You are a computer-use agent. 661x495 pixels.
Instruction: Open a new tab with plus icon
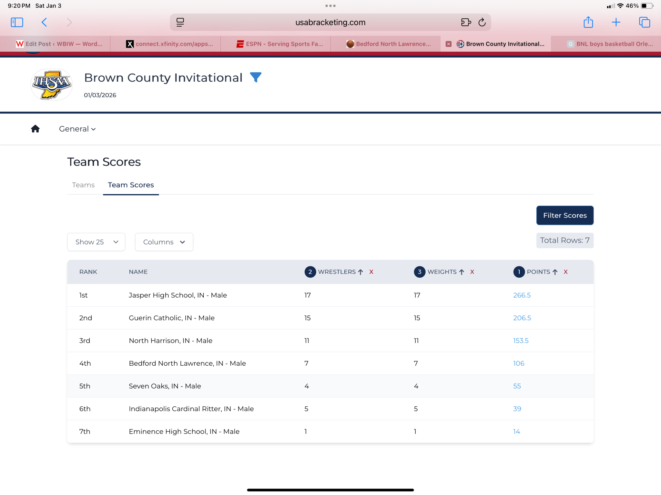coord(616,22)
